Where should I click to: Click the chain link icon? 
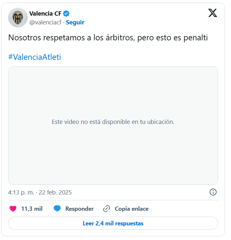tap(107, 209)
